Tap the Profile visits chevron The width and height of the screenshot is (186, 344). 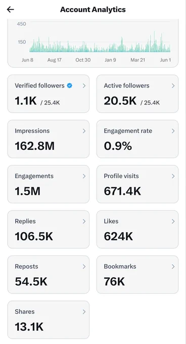coord(173,176)
